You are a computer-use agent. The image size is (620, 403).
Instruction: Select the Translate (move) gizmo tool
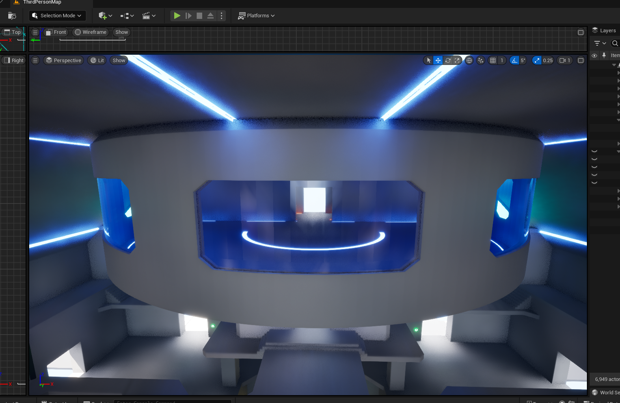(438, 60)
